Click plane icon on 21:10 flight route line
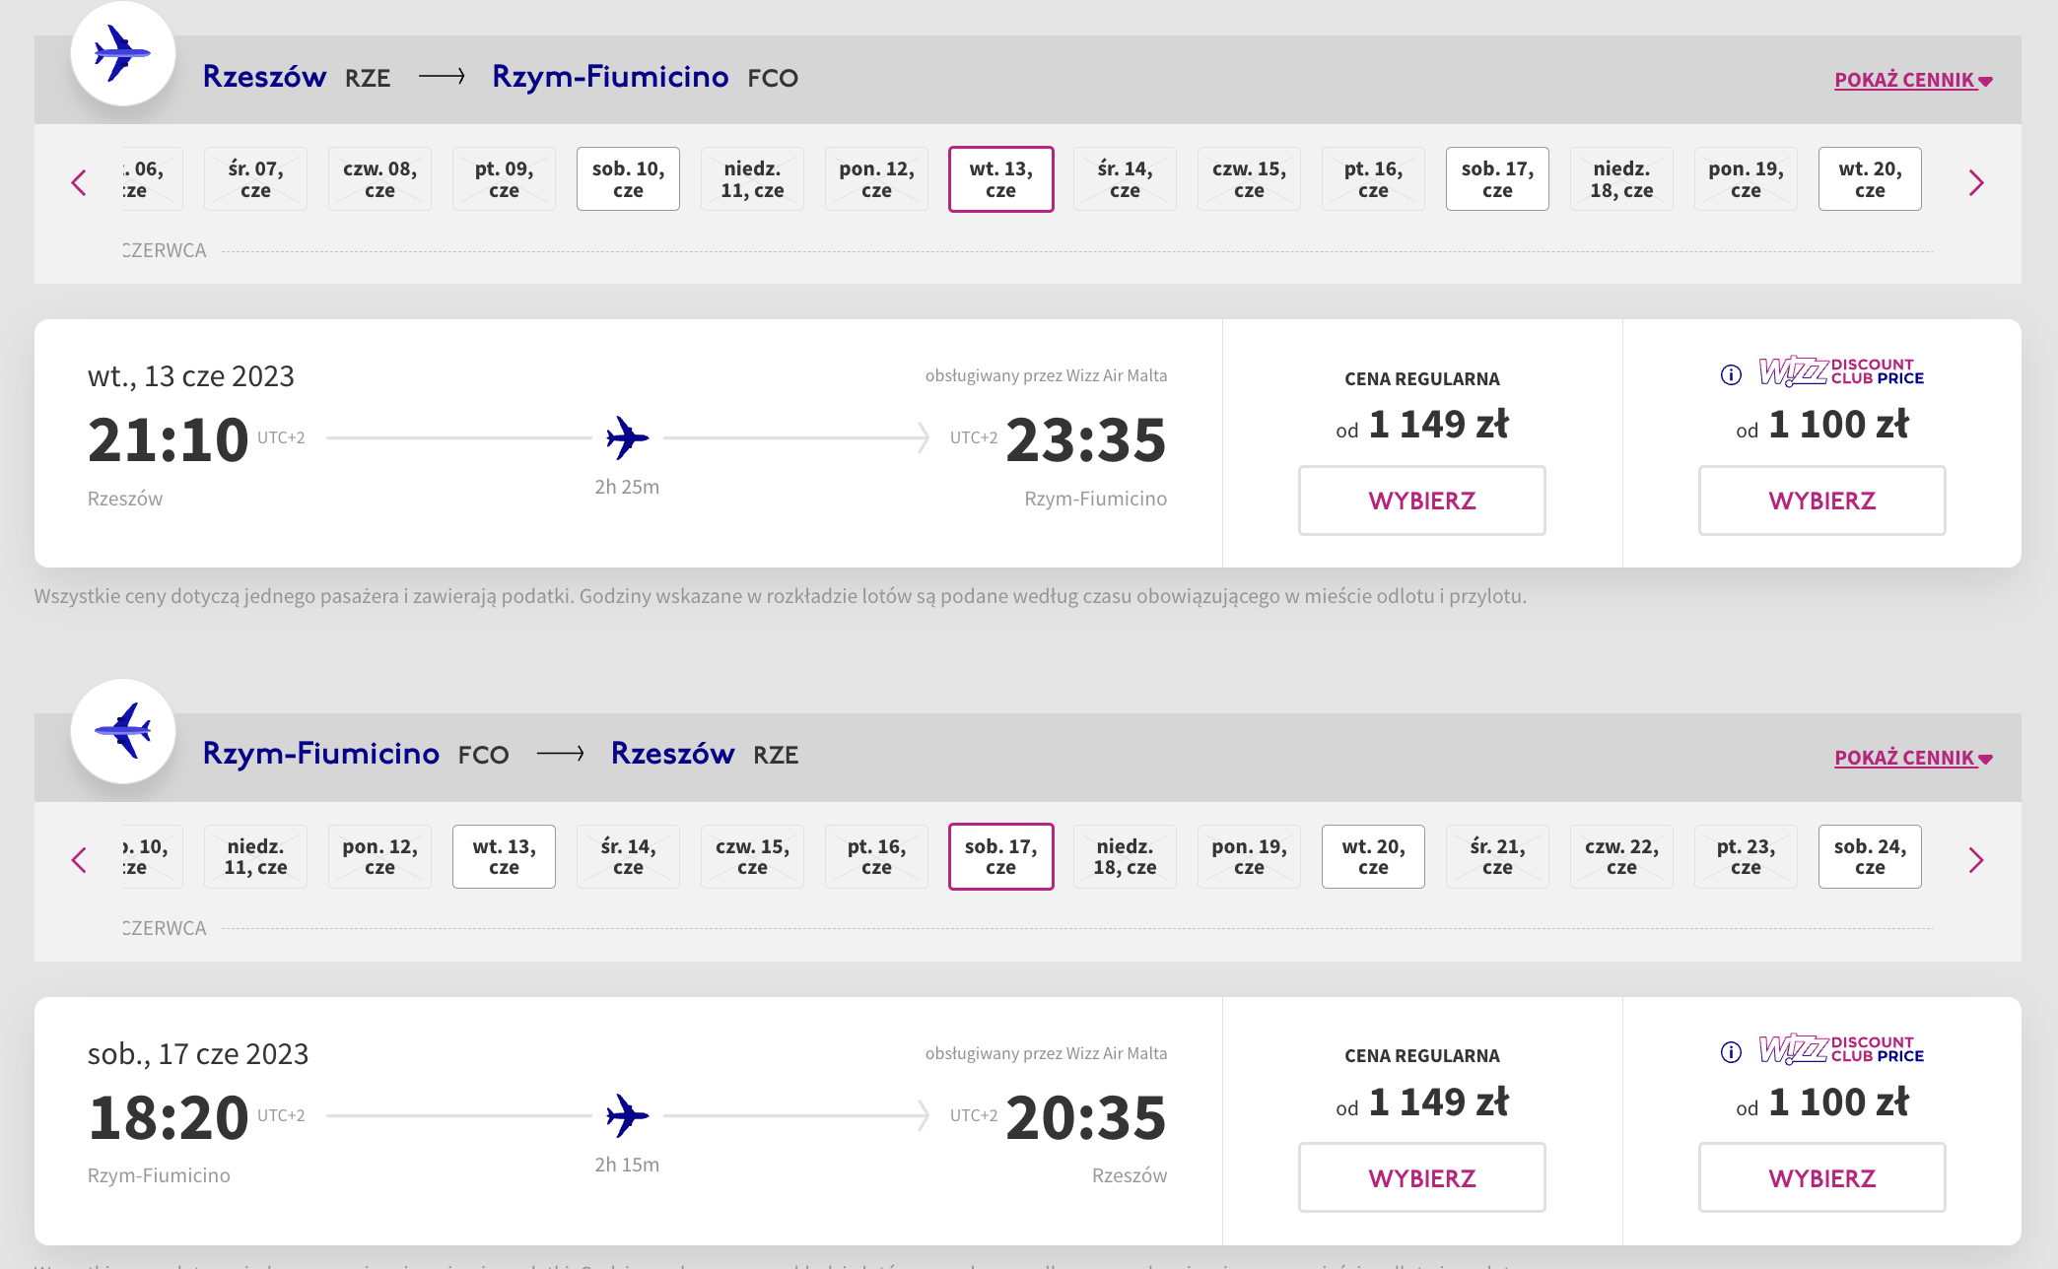Viewport: 2058px width, 1269px height. tap(627, 437)
